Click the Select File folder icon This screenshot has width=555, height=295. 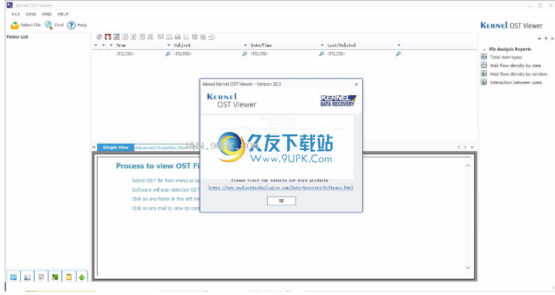coord(15,25)
